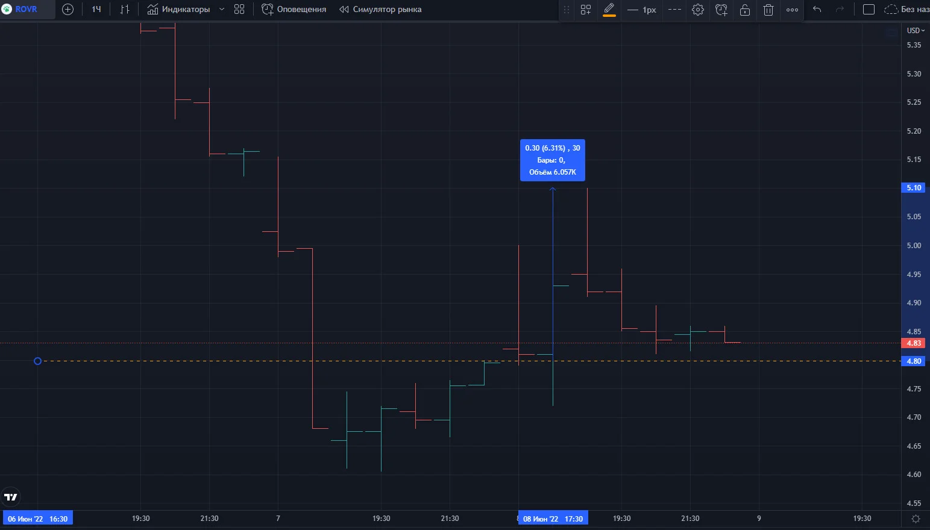The width and height of the screenshot is (930, 530).
Task: Select the chart layout square icon
Action: (869, 10)
